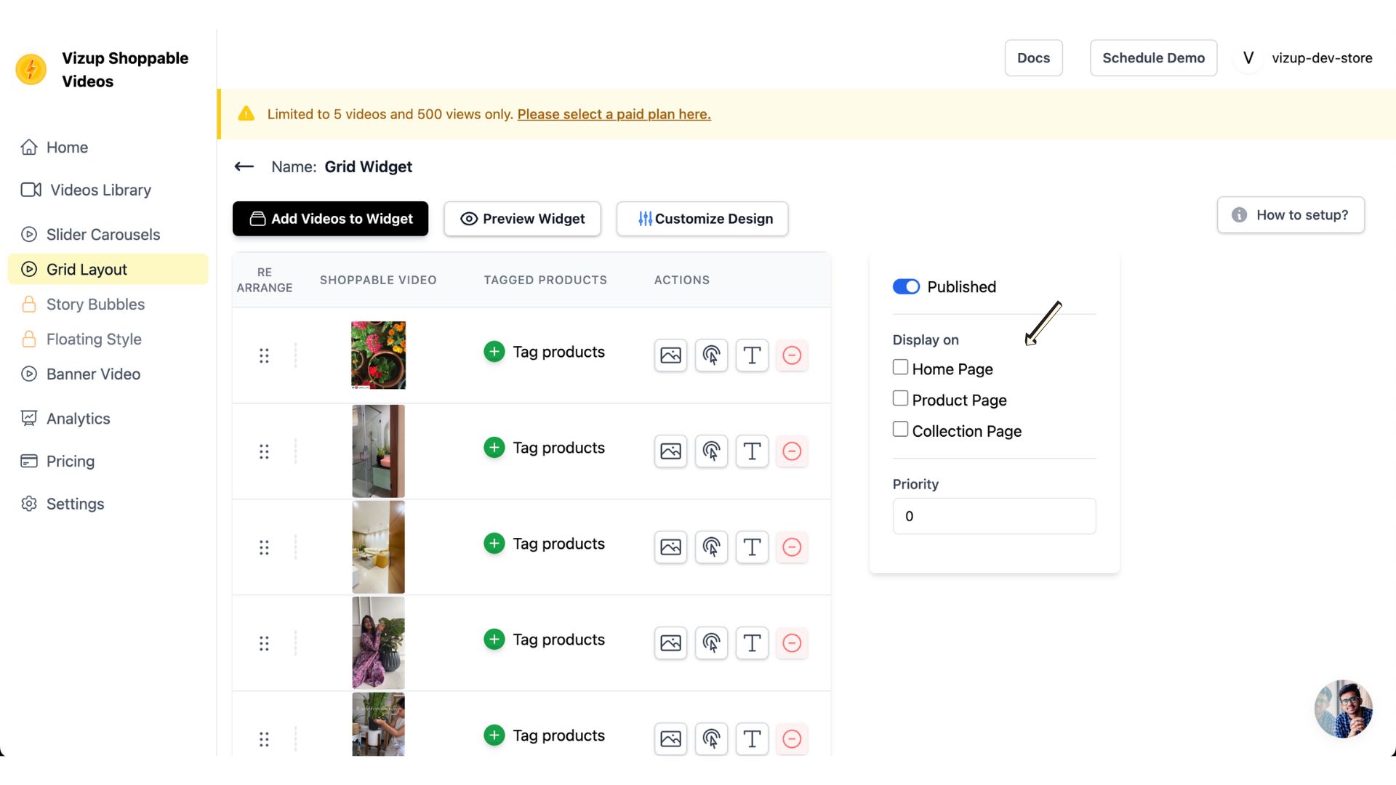Click the image icon in fifth video row
Image resolution: width=1396 pixels, height=785 pixels.
[670, 739]
